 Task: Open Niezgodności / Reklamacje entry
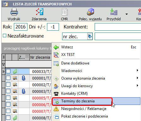click(84, 109)
